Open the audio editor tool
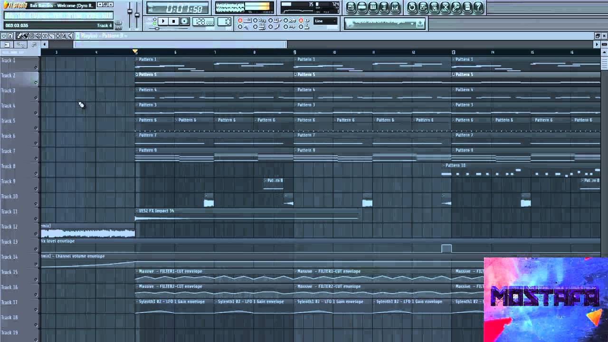 tap(445, 7)
